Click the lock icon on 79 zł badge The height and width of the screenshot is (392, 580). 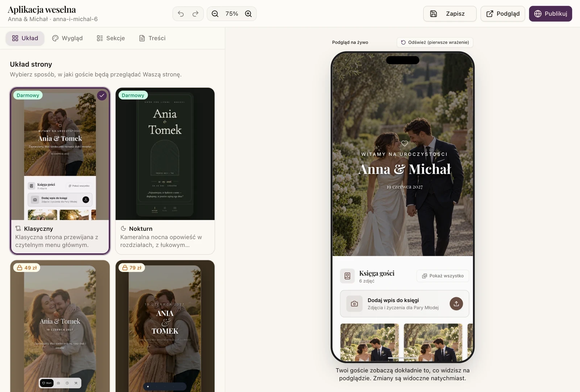pyautogui.click(x=125, y=268)
